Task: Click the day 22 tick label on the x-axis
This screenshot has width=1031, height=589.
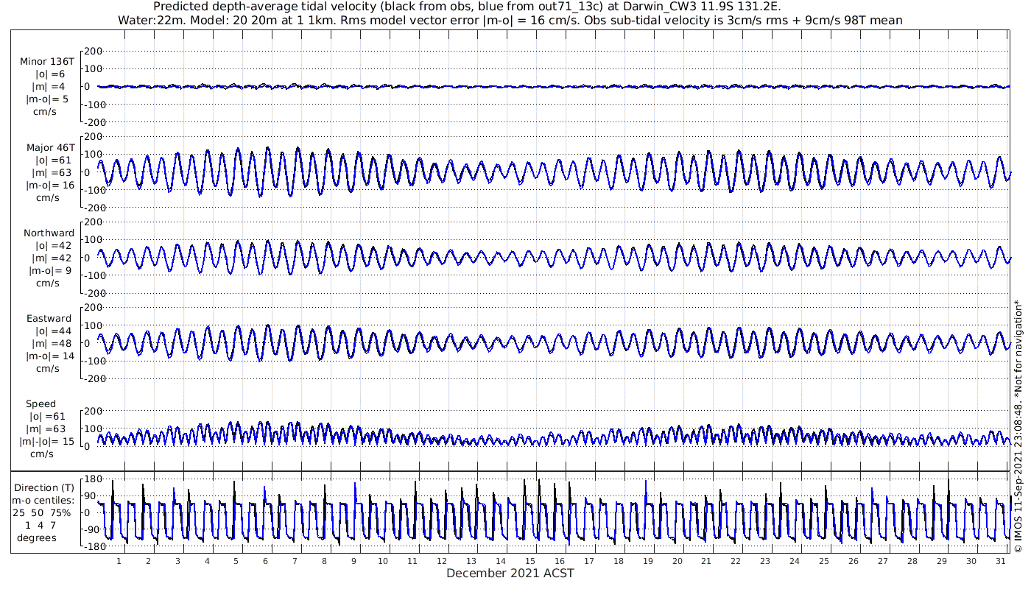Action: [736, 561]
